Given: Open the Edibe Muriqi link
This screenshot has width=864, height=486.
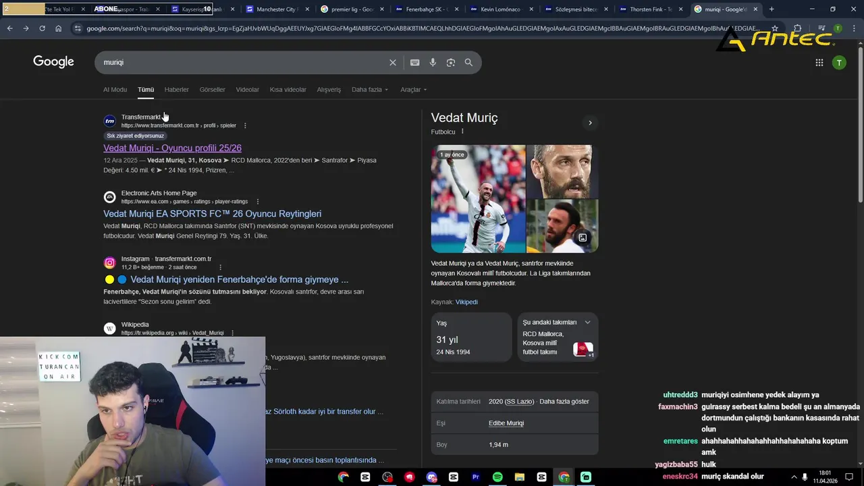Looking at the screenshot, I should 506,423.
